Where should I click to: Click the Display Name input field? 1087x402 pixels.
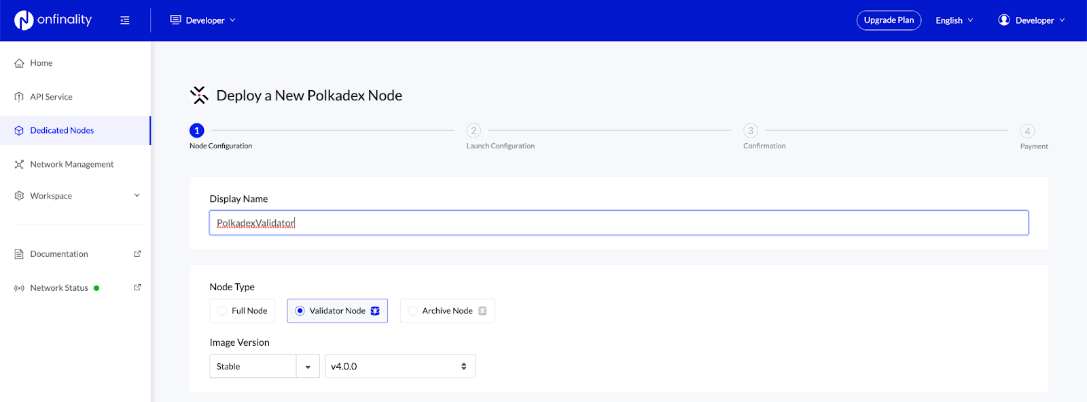[618, 223]
